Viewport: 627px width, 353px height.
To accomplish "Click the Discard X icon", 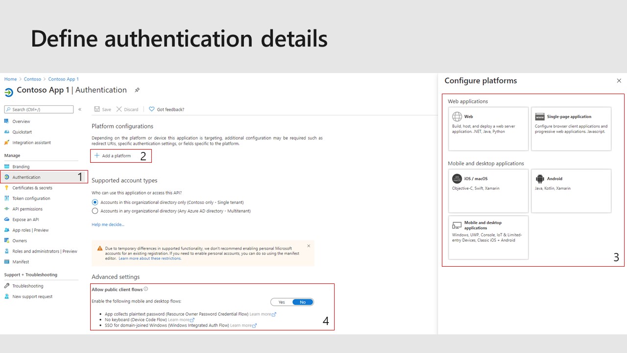I will tap(119, 109).
